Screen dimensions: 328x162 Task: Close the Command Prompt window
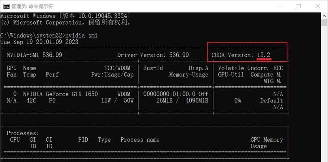point(318,6)
